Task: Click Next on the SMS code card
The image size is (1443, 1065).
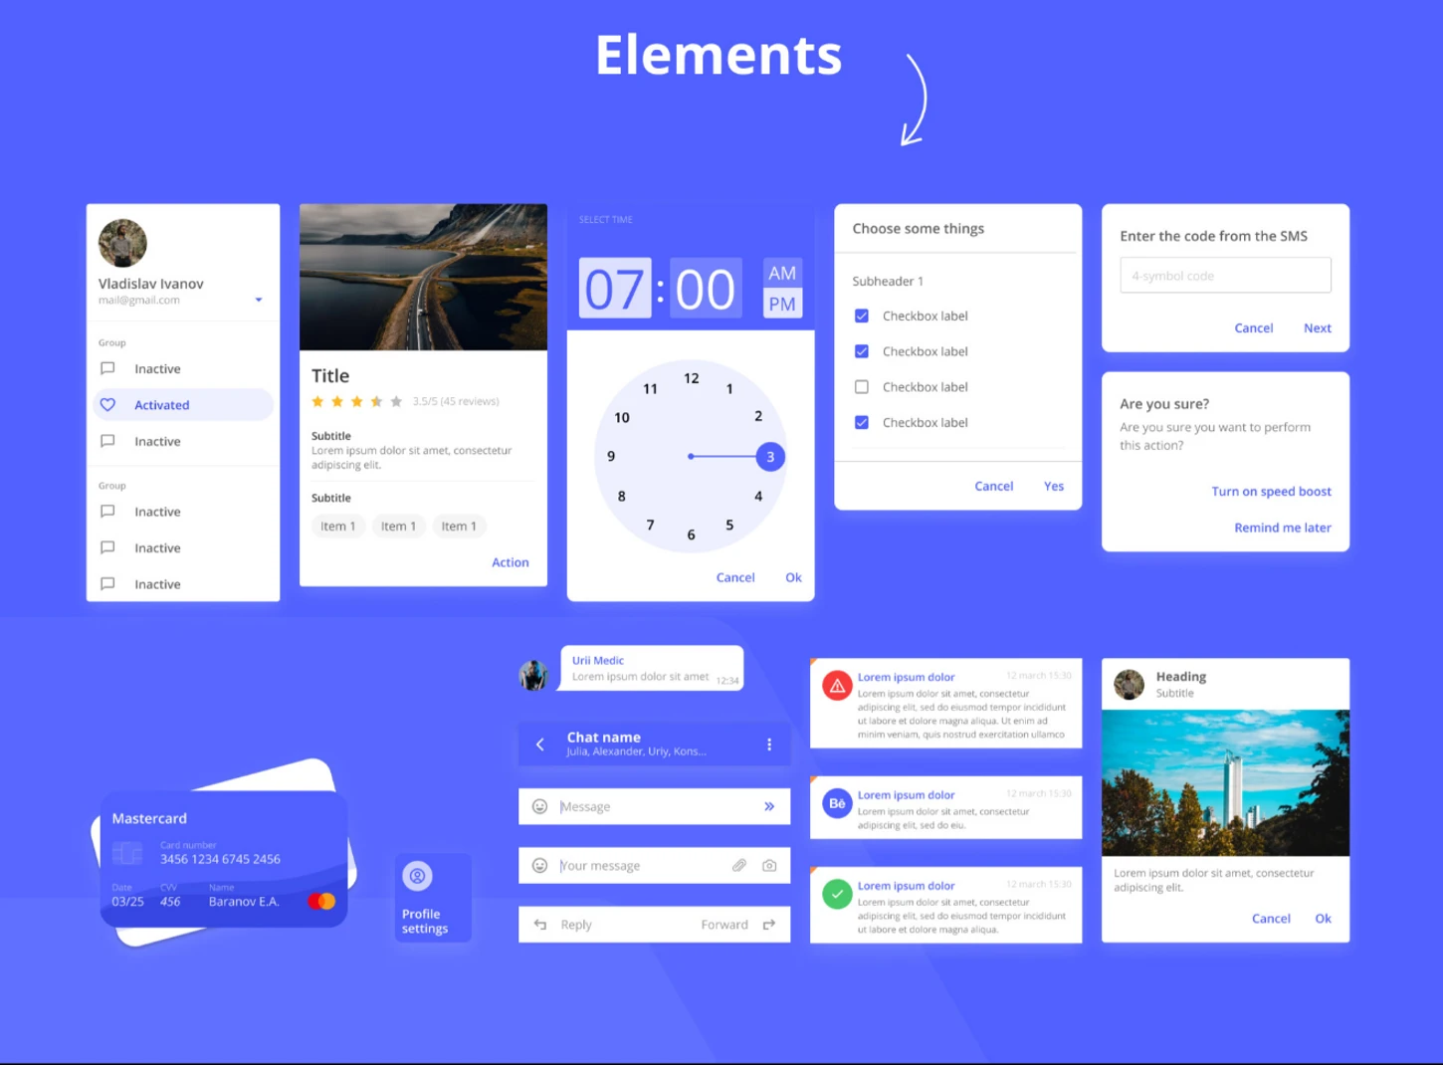Action: pyautogui.click(x=1317, y=327)
